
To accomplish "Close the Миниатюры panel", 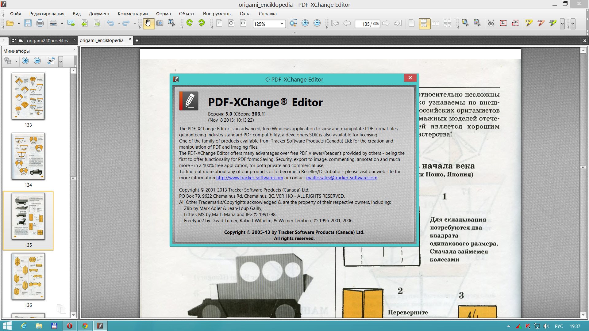I will [x=74, y=50].
